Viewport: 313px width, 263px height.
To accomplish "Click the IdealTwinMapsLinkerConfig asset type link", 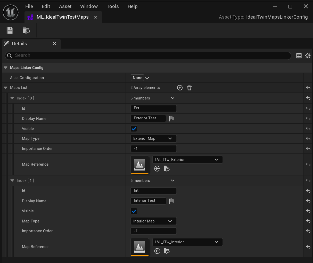I will [277, 17].
